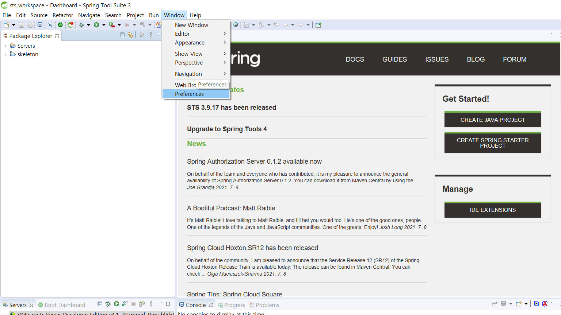Open the Refactor menu
Screen dimensions: 561x315
click(x=63, y=15)
